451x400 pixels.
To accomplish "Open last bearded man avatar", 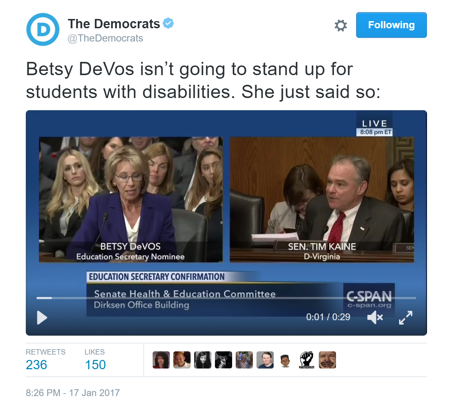I will coord(327,360).
